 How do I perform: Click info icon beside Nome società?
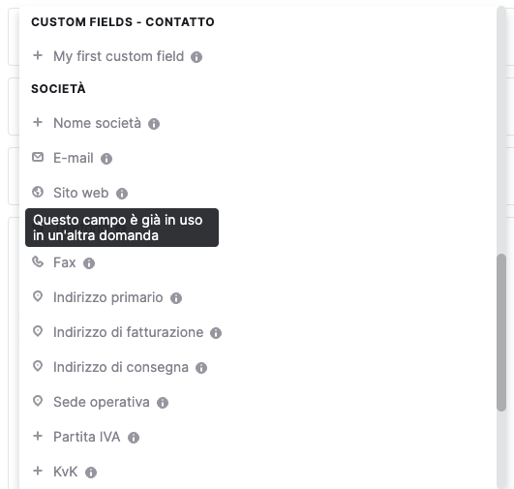click(154, 124)
